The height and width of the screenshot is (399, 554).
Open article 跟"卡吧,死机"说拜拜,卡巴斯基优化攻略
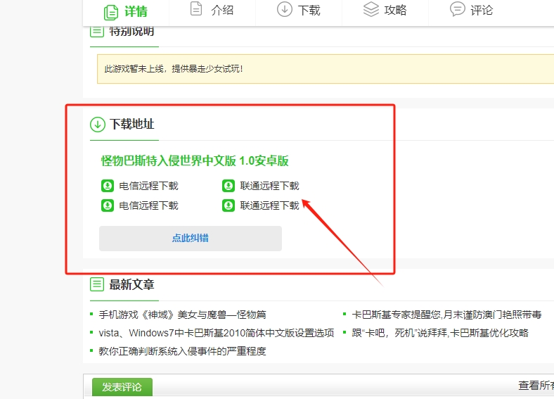tap(439, 333)
